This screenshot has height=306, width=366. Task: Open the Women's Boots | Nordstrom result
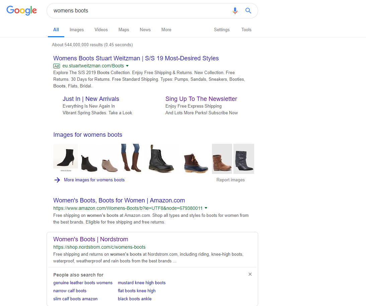pyautogui.click(x=90, y=239)
